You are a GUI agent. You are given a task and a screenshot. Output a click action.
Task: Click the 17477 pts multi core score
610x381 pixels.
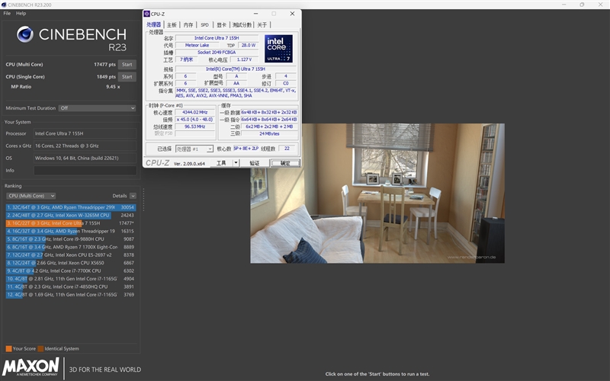point(104,65)
